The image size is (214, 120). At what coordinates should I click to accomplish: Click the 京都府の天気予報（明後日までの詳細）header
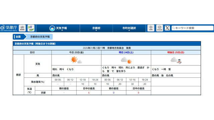pyautogui.click(x=107, y=44)
